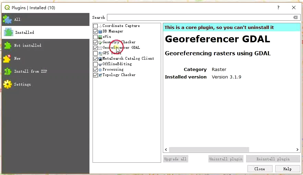Click the scrollbar left arrow
This screenshot has height=175, width=303.
tap(166, 150)
